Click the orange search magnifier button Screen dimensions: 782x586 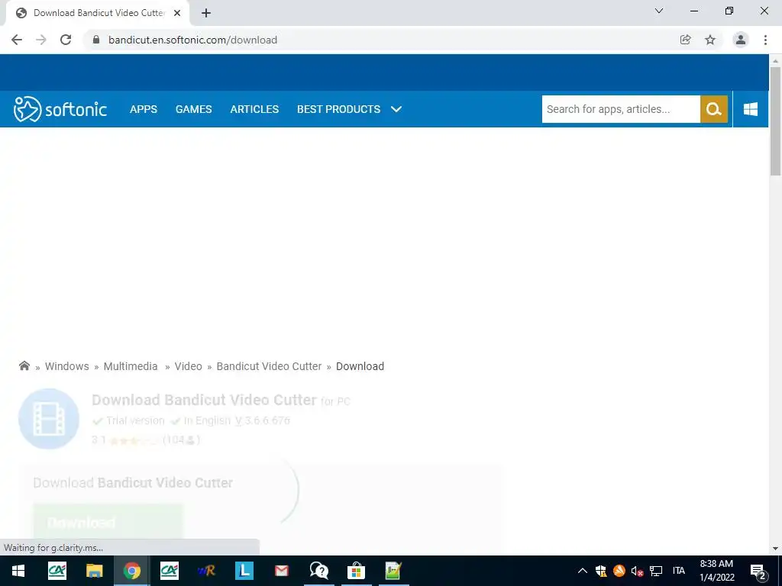click(714, 109)
